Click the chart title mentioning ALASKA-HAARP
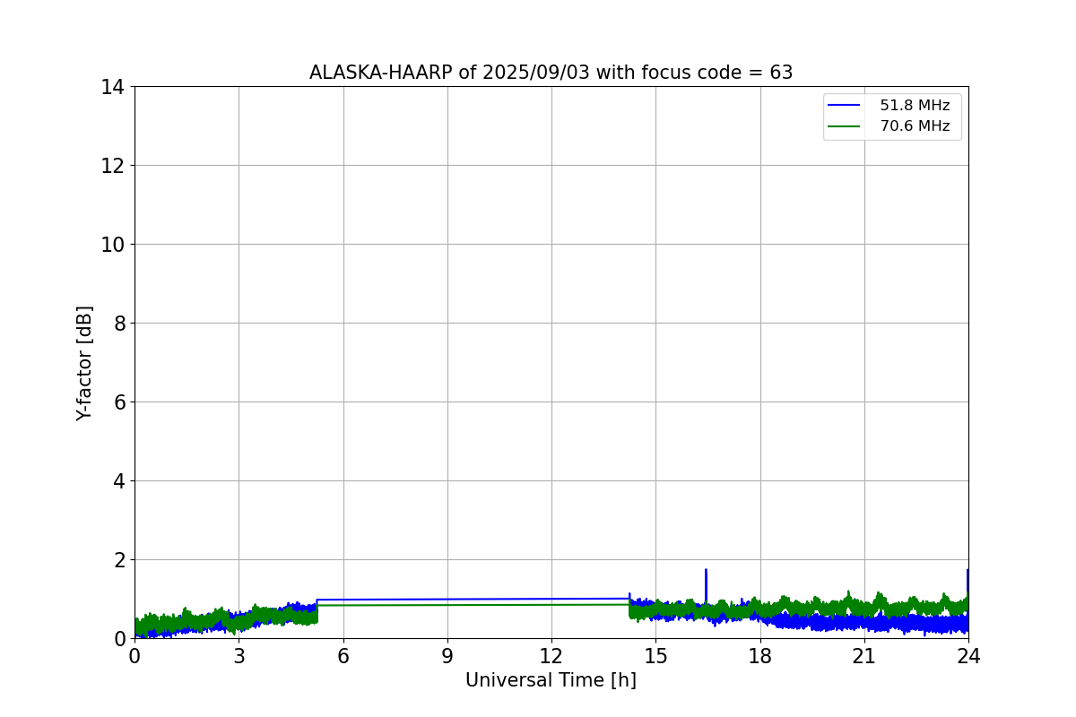The width and height of the screenshot is (1076, 717). [551, 73]
